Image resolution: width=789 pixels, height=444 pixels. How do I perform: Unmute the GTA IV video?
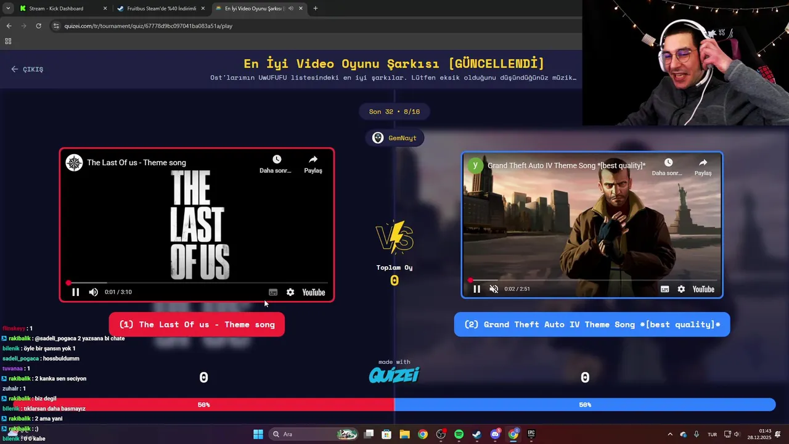494,289
